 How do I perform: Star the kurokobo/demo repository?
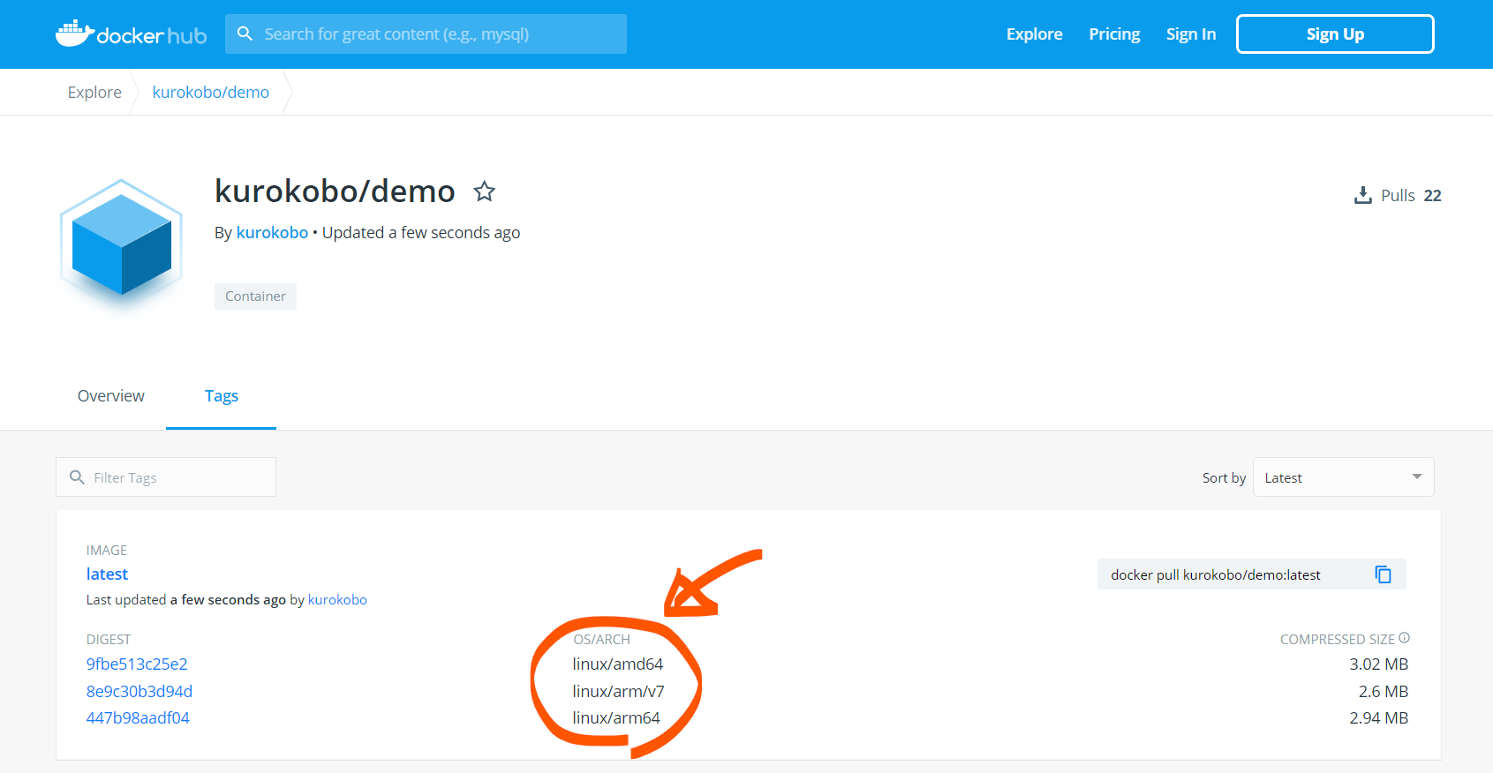tap(484, 191)
